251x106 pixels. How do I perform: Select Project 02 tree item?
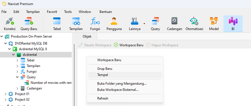coord(22,100)
